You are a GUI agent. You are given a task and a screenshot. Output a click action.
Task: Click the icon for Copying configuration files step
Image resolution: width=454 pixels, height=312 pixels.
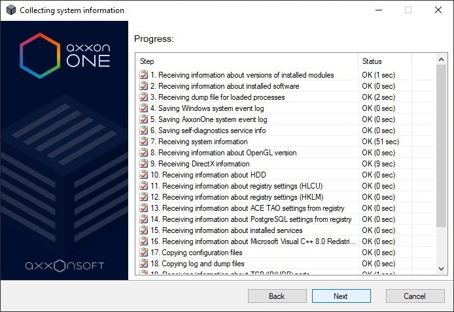(x=144, y=253)
